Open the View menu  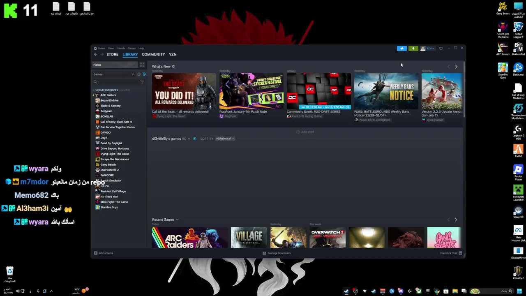111,49
